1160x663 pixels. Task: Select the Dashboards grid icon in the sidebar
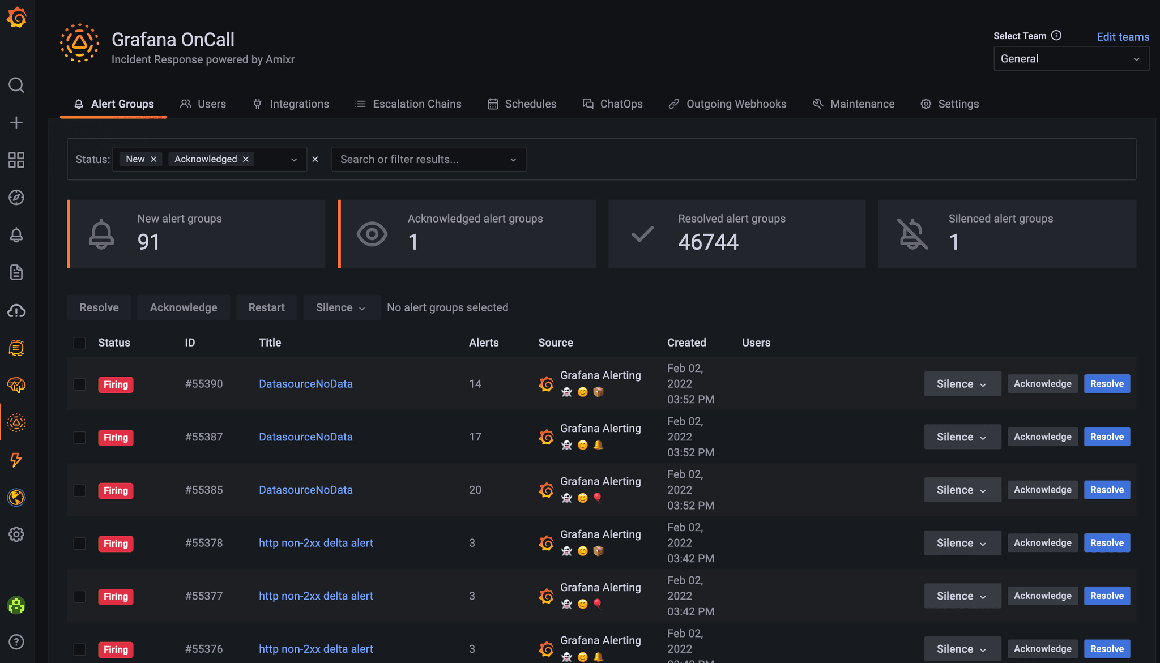pyautogui.click(x=16, y=160)
